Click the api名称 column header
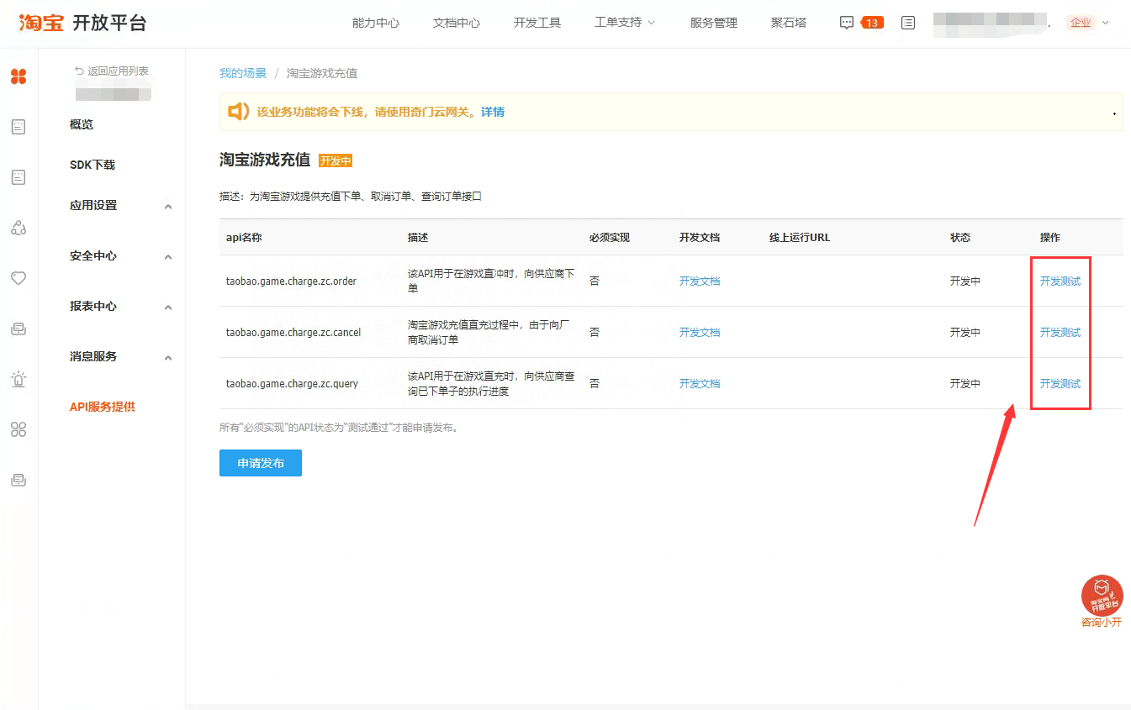This screenshot has height=710, width=1131. 244,238
